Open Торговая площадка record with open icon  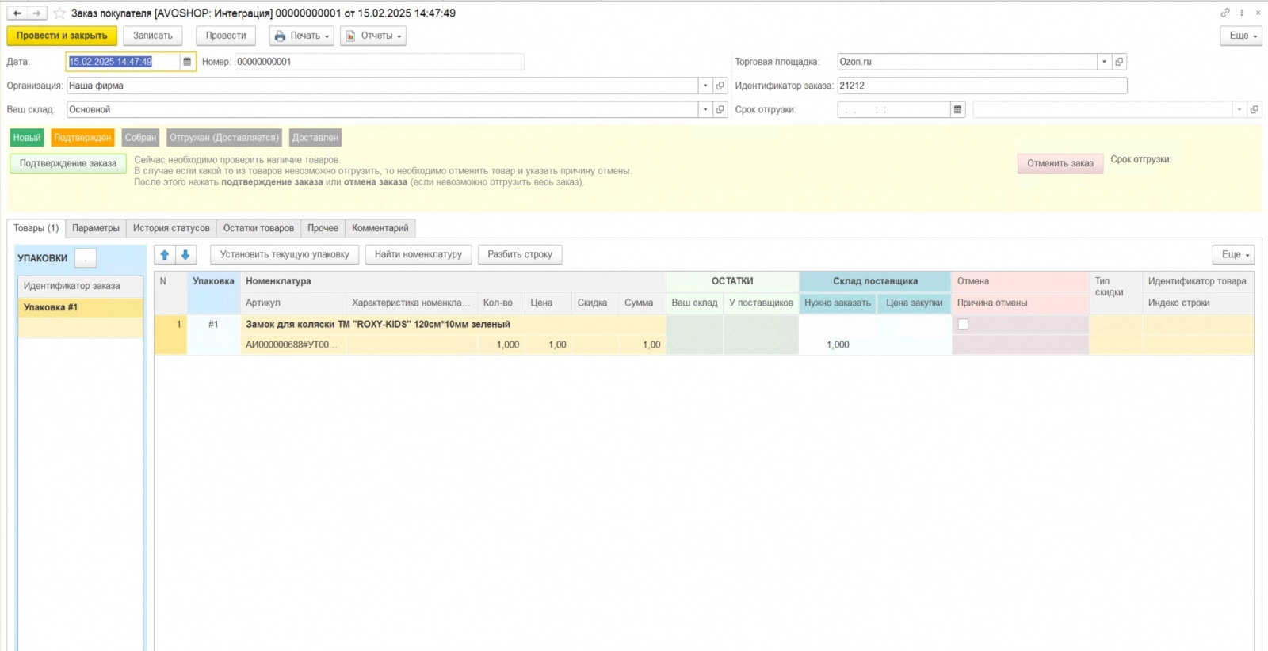(x=1119, y=62)
